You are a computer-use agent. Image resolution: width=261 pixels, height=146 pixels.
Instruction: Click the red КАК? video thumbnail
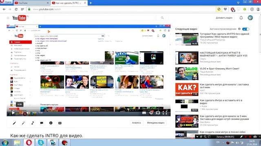tap(187, 89)
